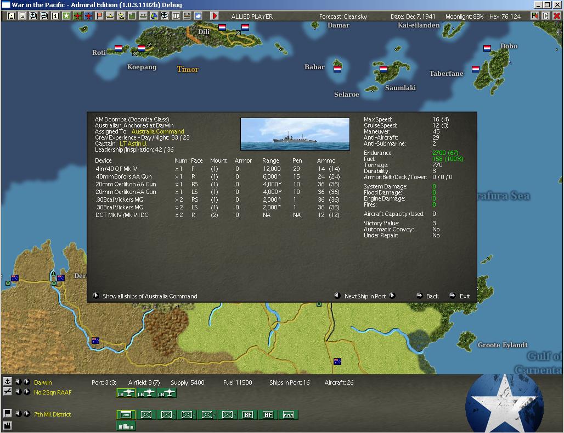This screenshot has height=433, width=564.
Task: Click the flag icon beside 7th Mil. District
Action: pos(7,414)
